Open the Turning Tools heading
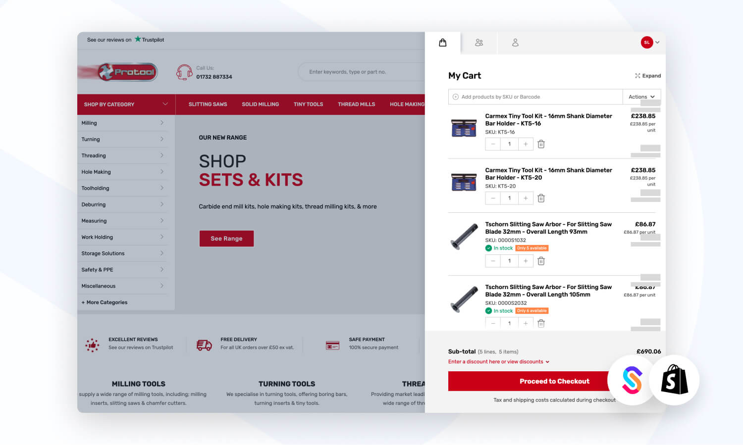 click(x=287, y=384)
